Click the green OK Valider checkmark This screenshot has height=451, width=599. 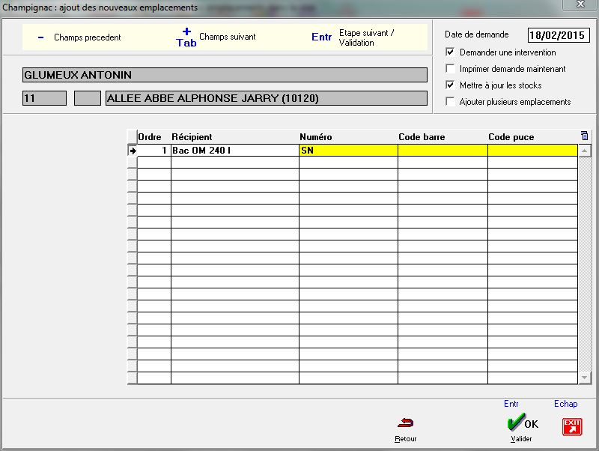pos(521,423)
